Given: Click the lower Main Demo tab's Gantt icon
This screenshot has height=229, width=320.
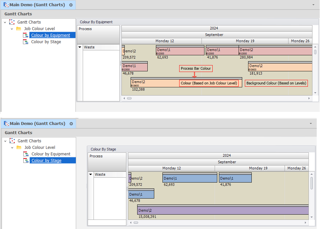Looking at the screenshot, I should point(6,124).
